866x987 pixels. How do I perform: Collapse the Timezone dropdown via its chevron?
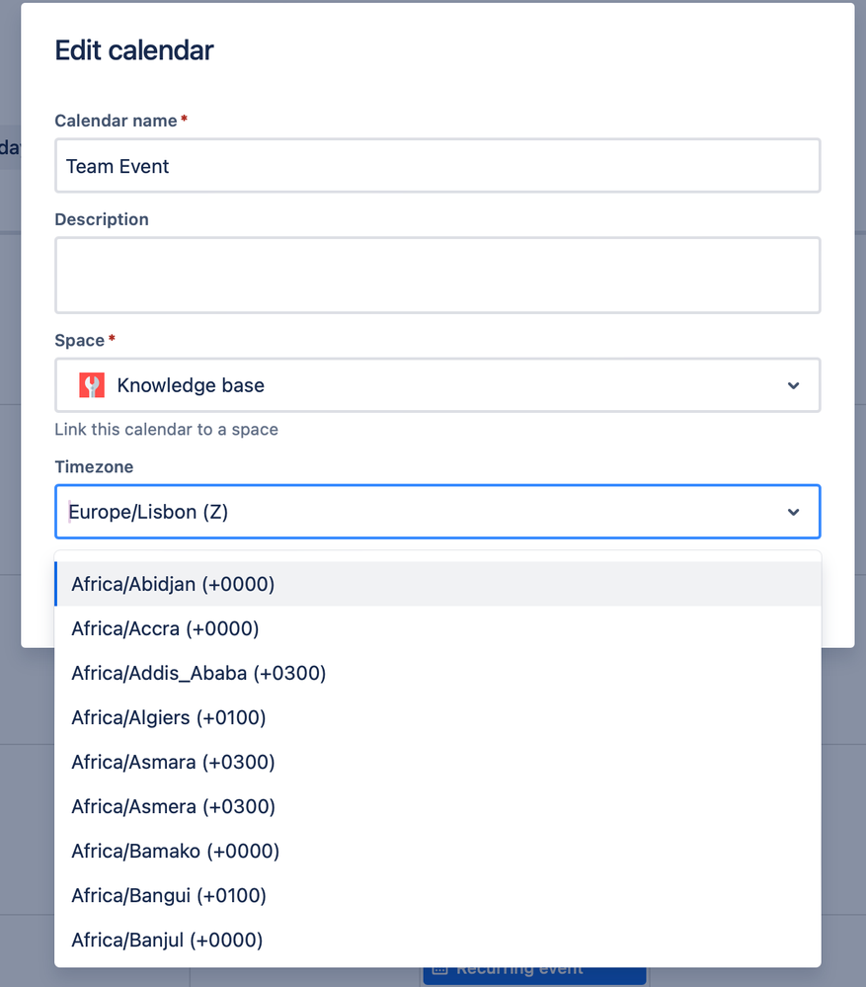[x=793, y=512]
